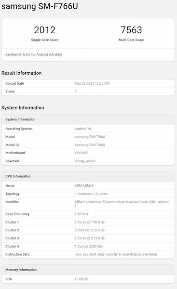Click the 'Views' row label
The height and width of the screenshot is (289, 177).
point(10,92)
